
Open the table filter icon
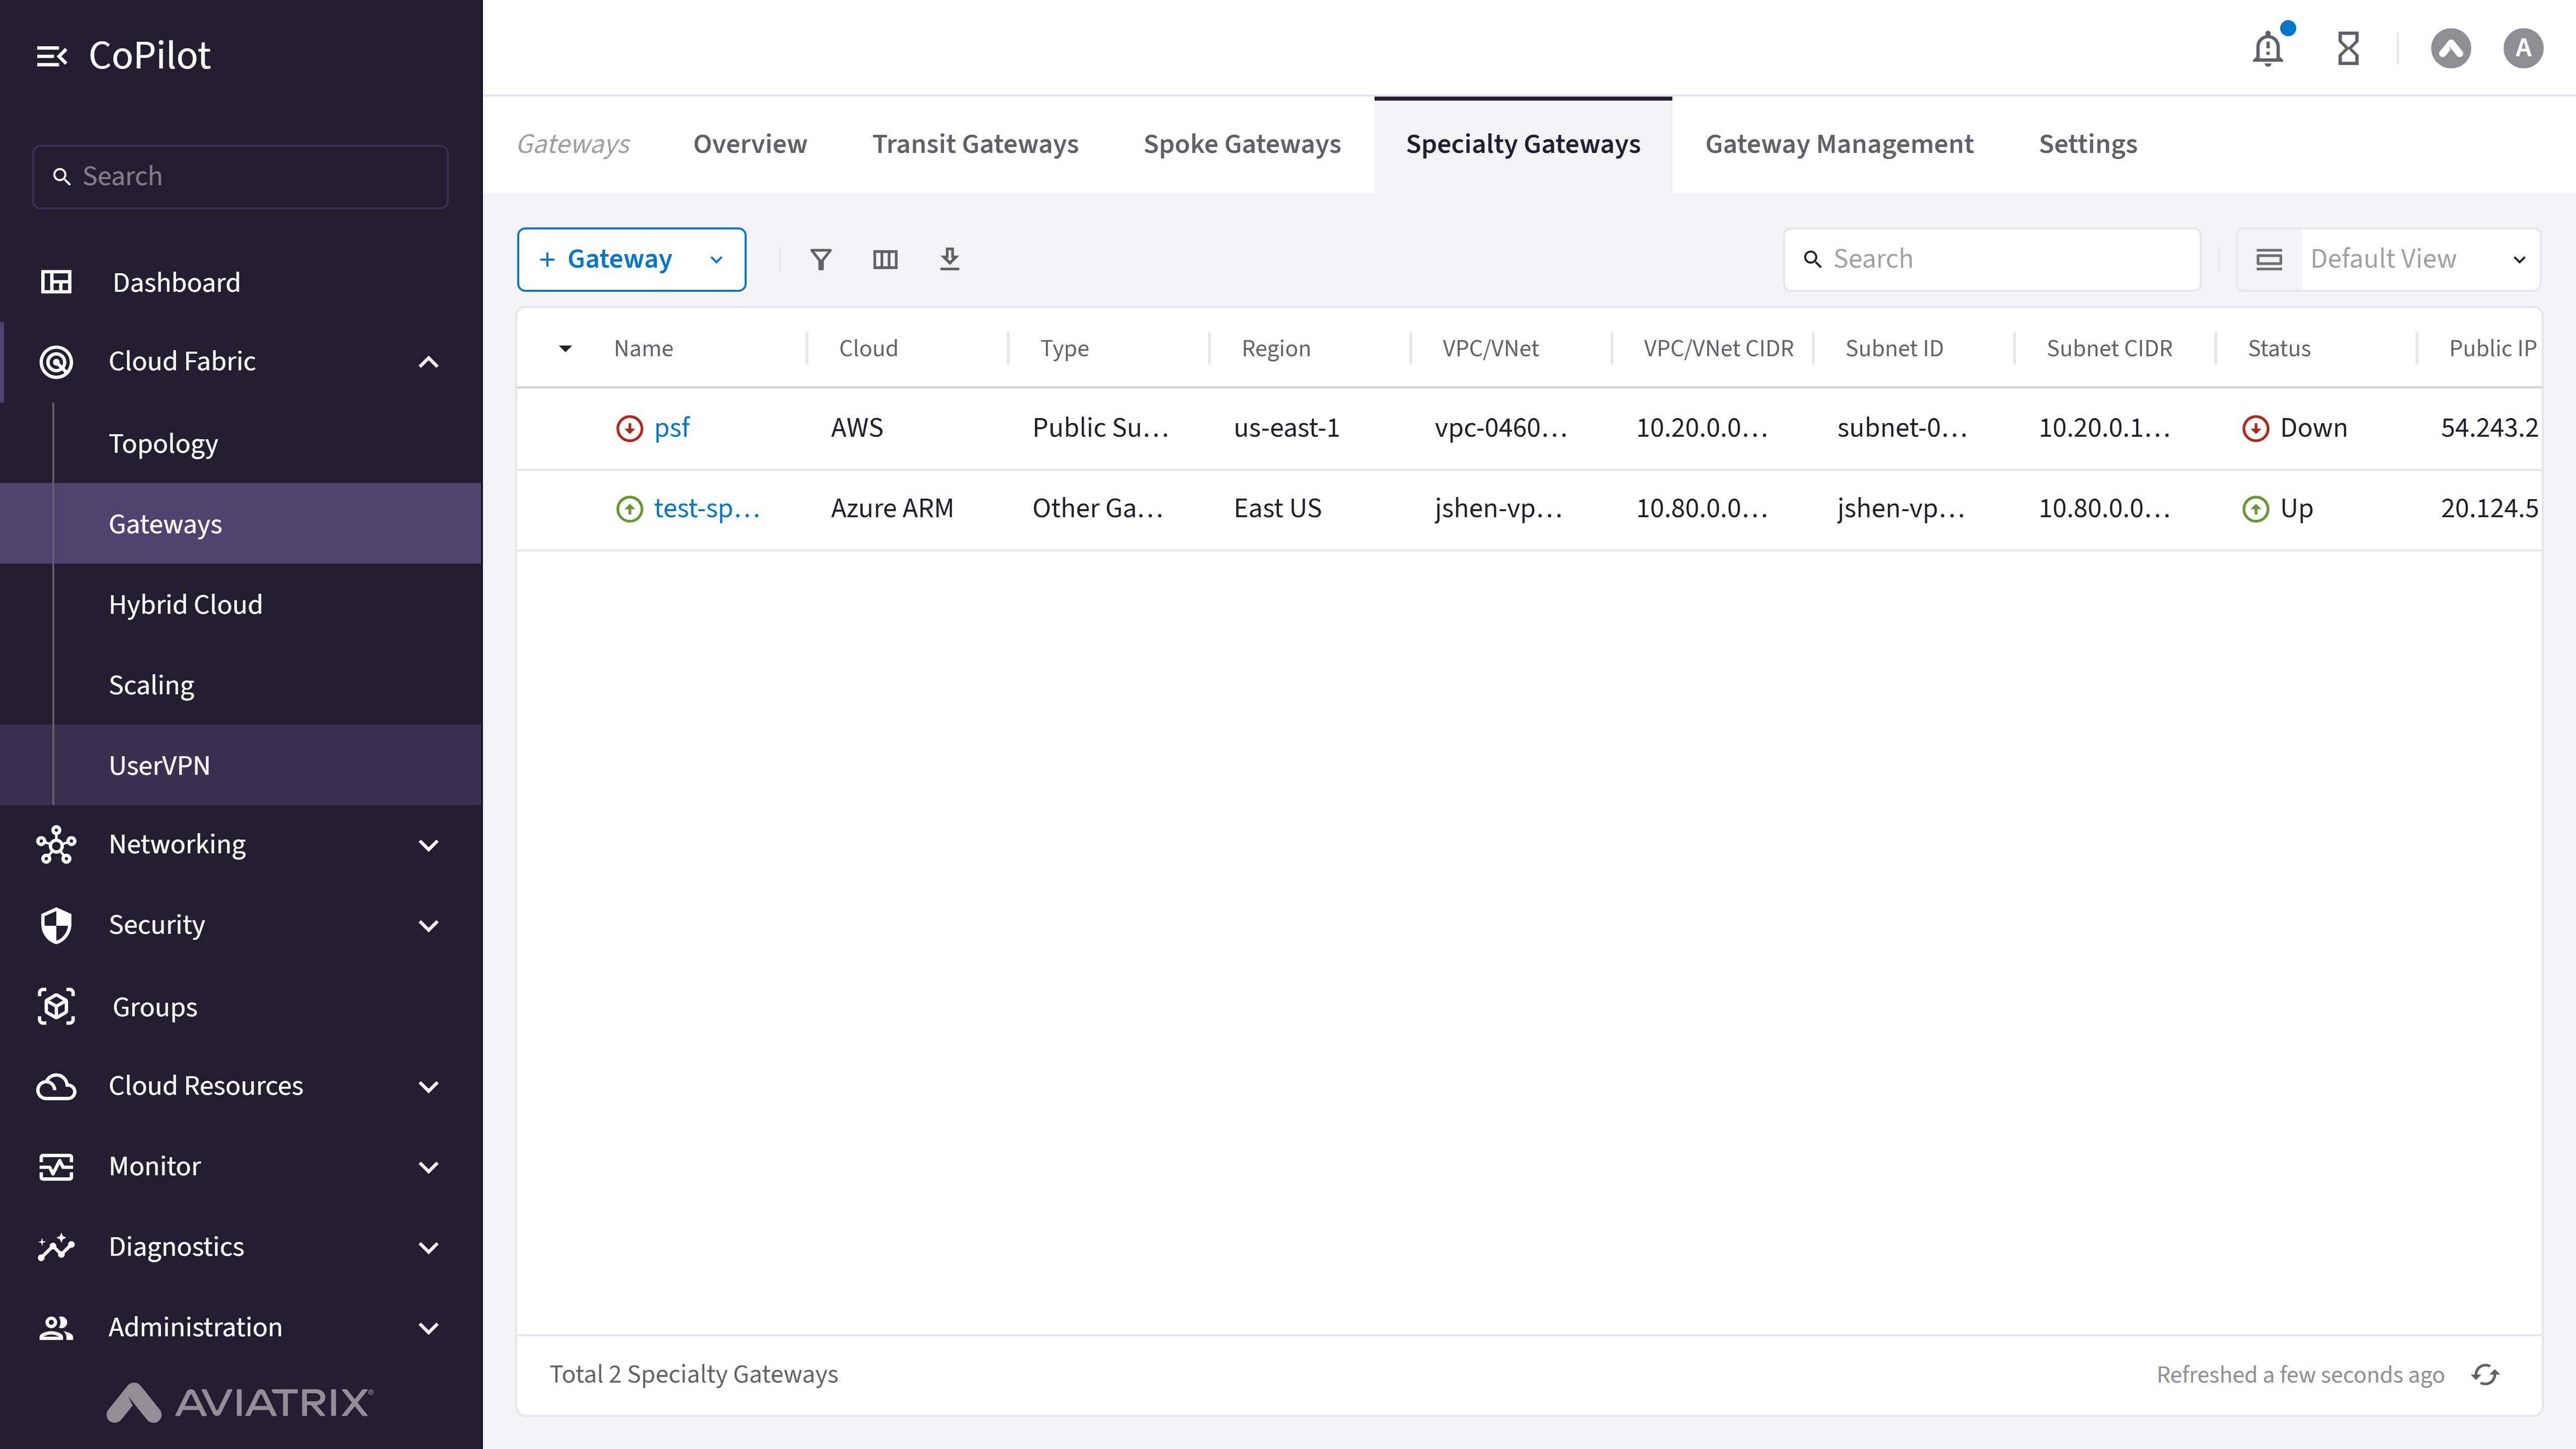(821, 260)
